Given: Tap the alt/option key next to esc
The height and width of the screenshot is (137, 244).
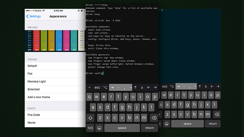Looking at the screenshot, I should point(105,87).
